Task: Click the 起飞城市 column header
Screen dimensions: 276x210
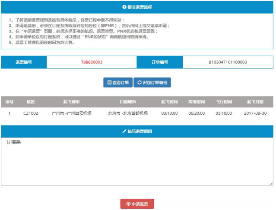Action: tap(71, 102)
